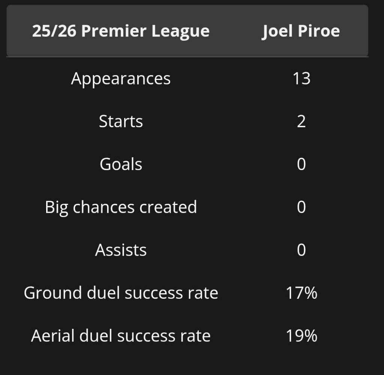Select the Appearances row label
The image size is (384, 375).
click(x=121, y=78)
